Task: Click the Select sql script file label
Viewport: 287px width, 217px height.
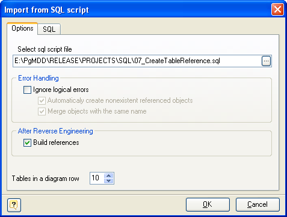Action: (45, 49)
